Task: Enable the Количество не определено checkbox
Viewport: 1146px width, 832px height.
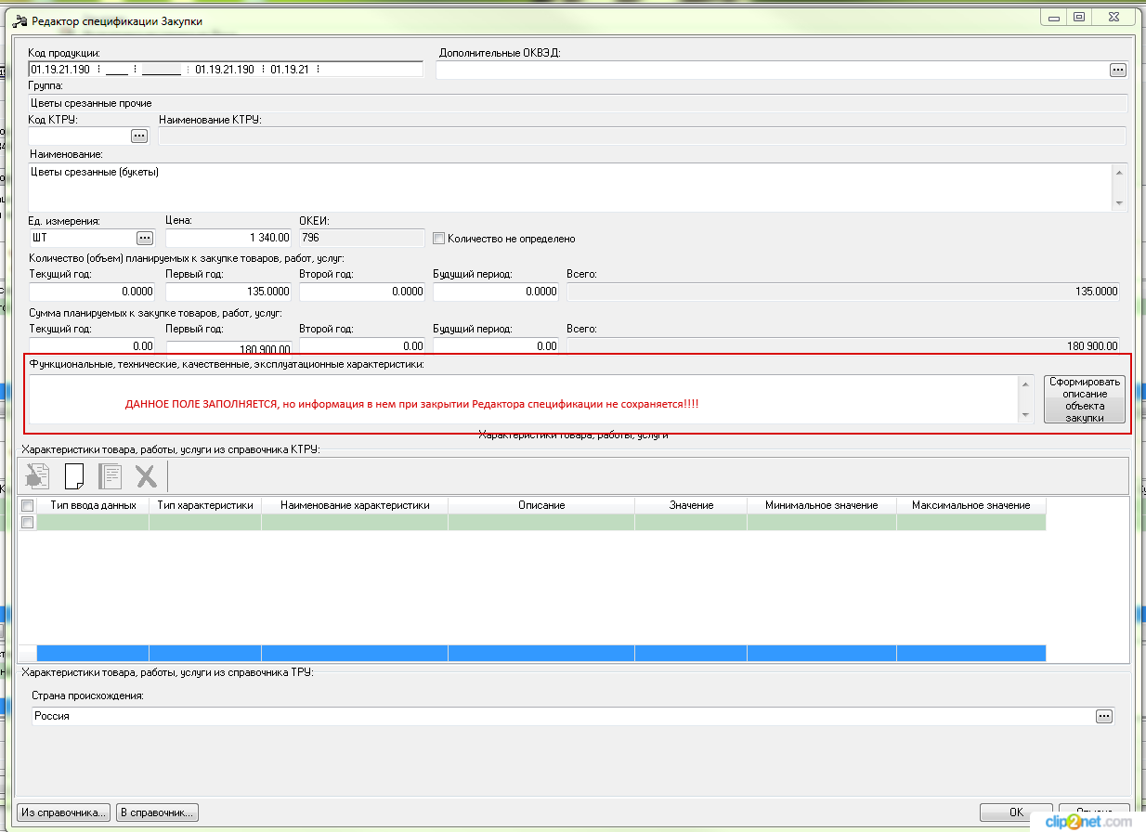Action: pos(439,239)
